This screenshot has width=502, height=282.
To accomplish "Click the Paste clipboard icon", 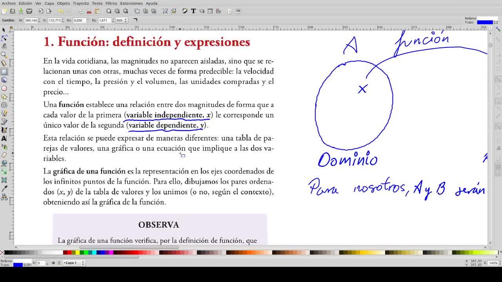I will pos(97,11).
